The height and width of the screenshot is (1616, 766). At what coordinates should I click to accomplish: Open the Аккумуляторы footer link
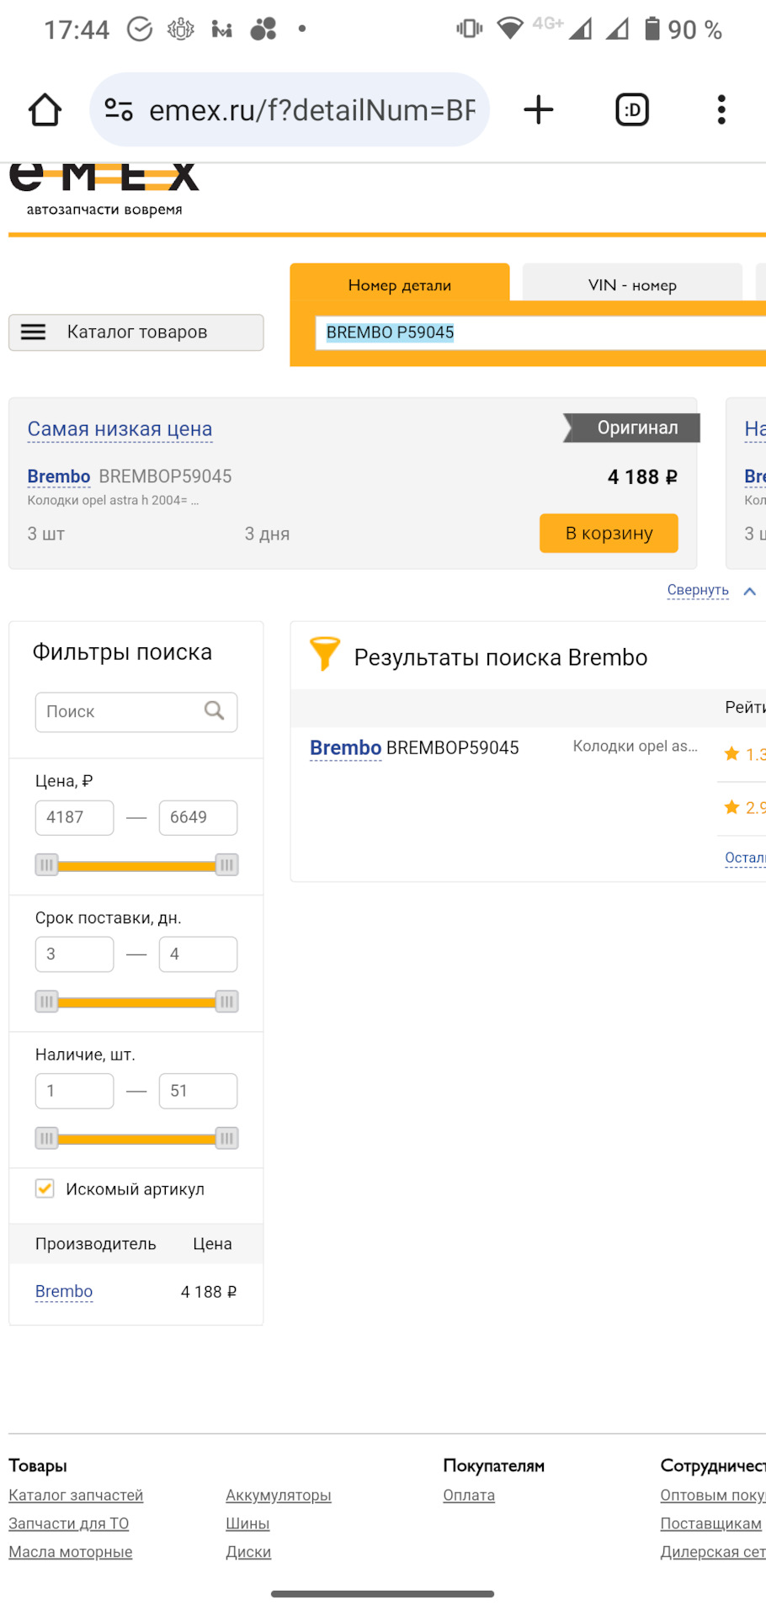click(279, 1495)
